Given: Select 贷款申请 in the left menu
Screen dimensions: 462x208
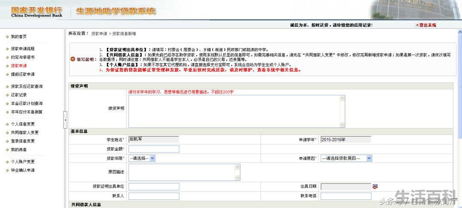Looking at the screenshot, I should [18, 66].
